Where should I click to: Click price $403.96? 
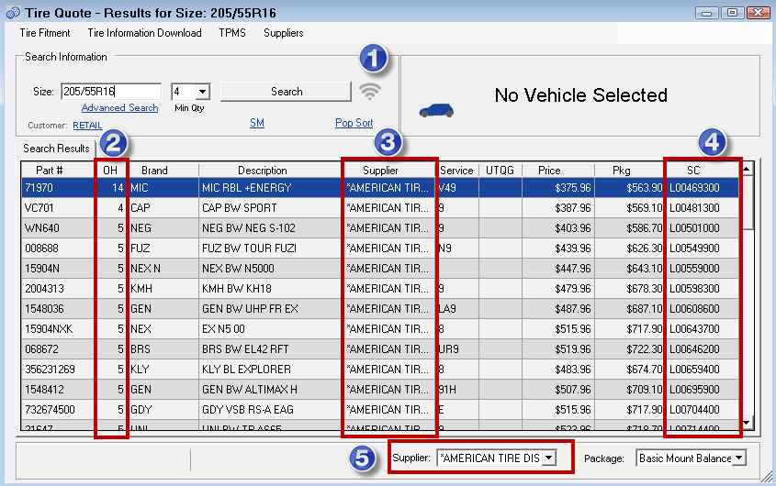click(x=573, y=228)
